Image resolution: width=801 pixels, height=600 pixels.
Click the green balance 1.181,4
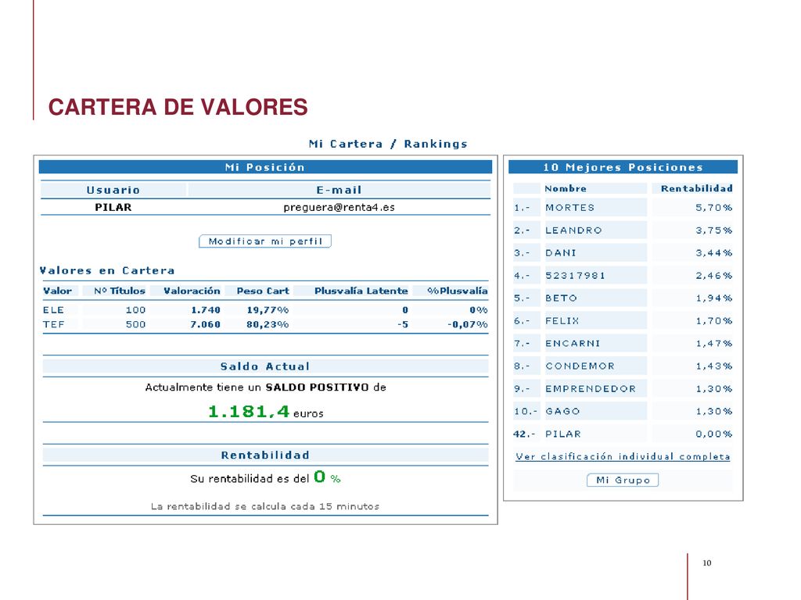tap(249, 411)
